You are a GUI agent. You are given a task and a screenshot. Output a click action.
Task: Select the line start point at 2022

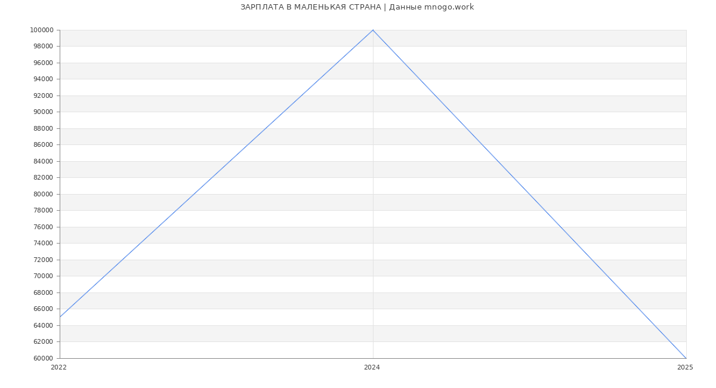pos(60,317)
